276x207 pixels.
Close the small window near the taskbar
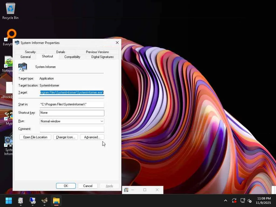tap(157, 190)
